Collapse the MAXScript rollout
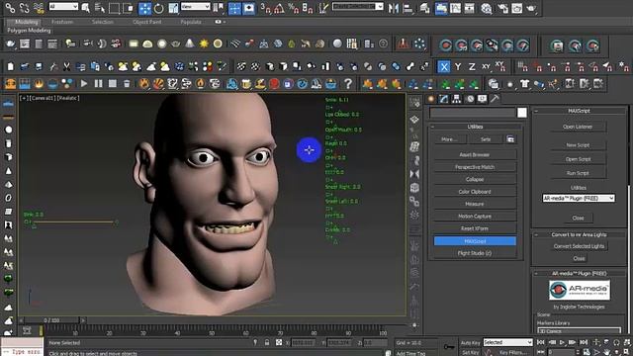This screenshot has width=633, height=356. point(579,111)
